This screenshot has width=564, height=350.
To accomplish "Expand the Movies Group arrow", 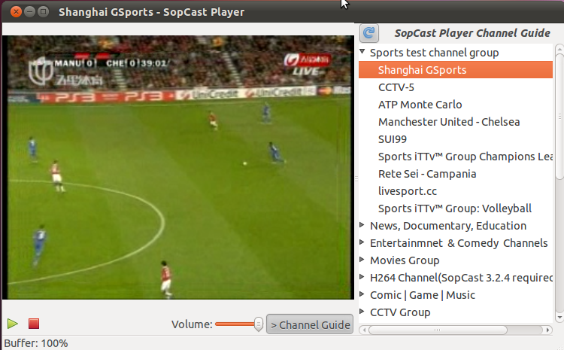I will point(362,259).
